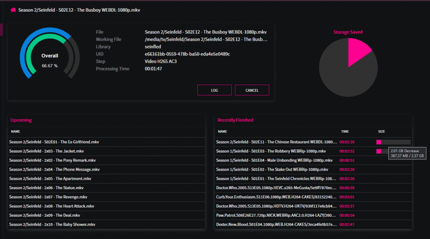Click the 2.01 GB Decrease tooltip

(x=407, y=153)
